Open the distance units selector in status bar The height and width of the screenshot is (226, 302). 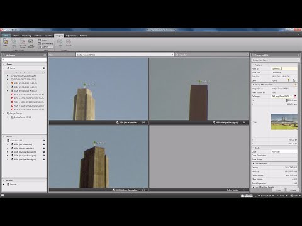tap(264, 196)
